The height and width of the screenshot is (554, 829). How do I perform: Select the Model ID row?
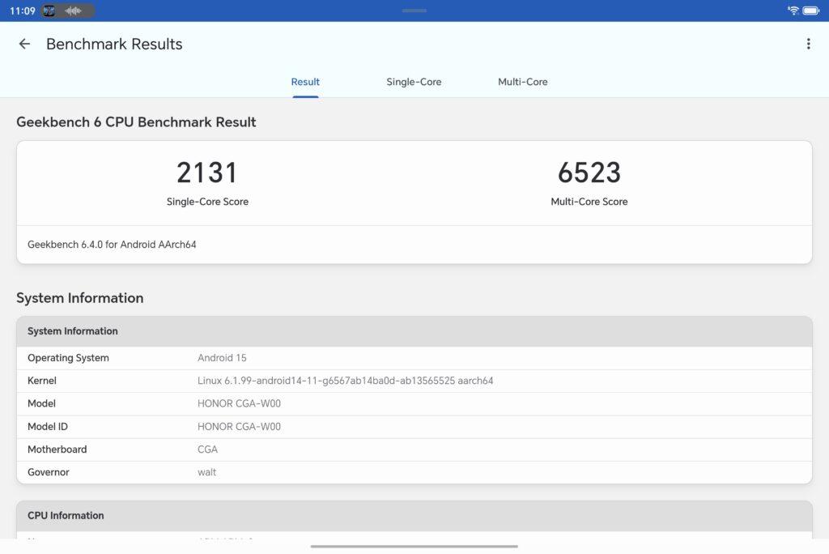click(x=414, y=426)
